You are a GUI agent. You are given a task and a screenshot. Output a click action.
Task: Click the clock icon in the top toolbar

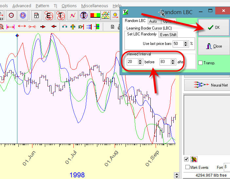click(11, 15)
